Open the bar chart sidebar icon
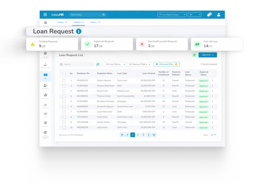The image size is (269, 184). coord(45,95)
